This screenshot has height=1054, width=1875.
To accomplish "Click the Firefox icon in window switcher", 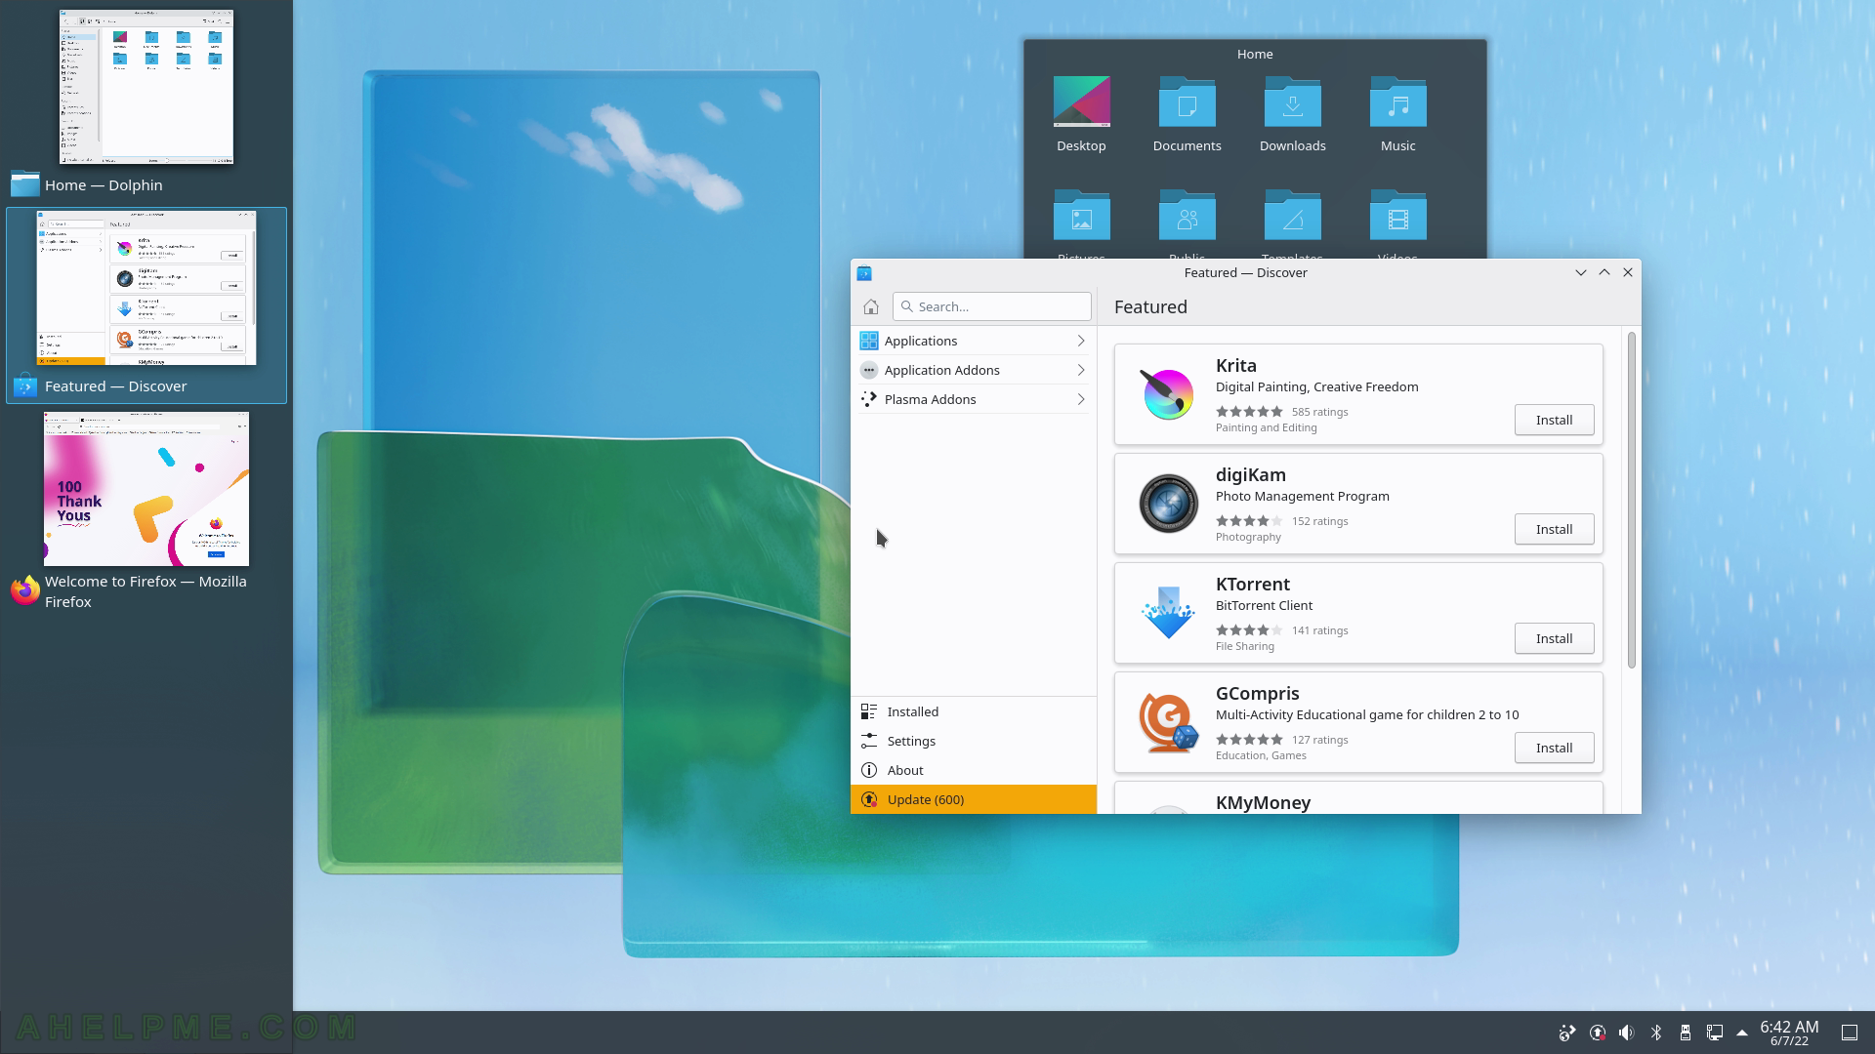I will click(x=24, y=590).
